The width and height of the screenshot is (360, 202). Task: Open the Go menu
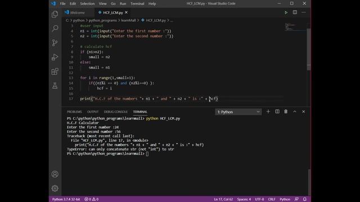113,4
